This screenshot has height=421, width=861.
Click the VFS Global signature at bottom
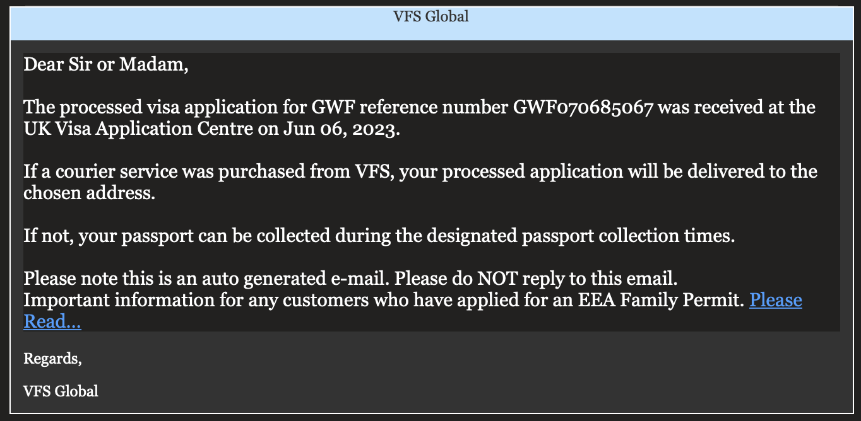point(61,391)
